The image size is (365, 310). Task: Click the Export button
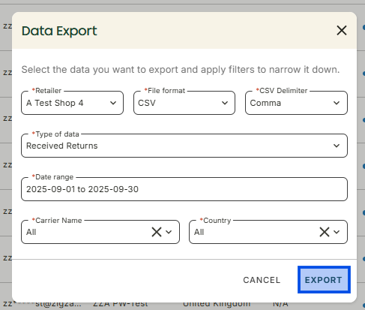324,280
